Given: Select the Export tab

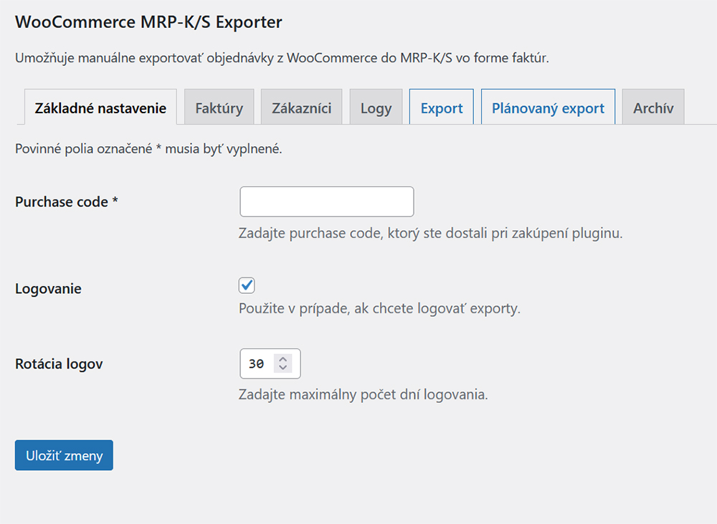Looking at the screenshot, I should 441,107.
